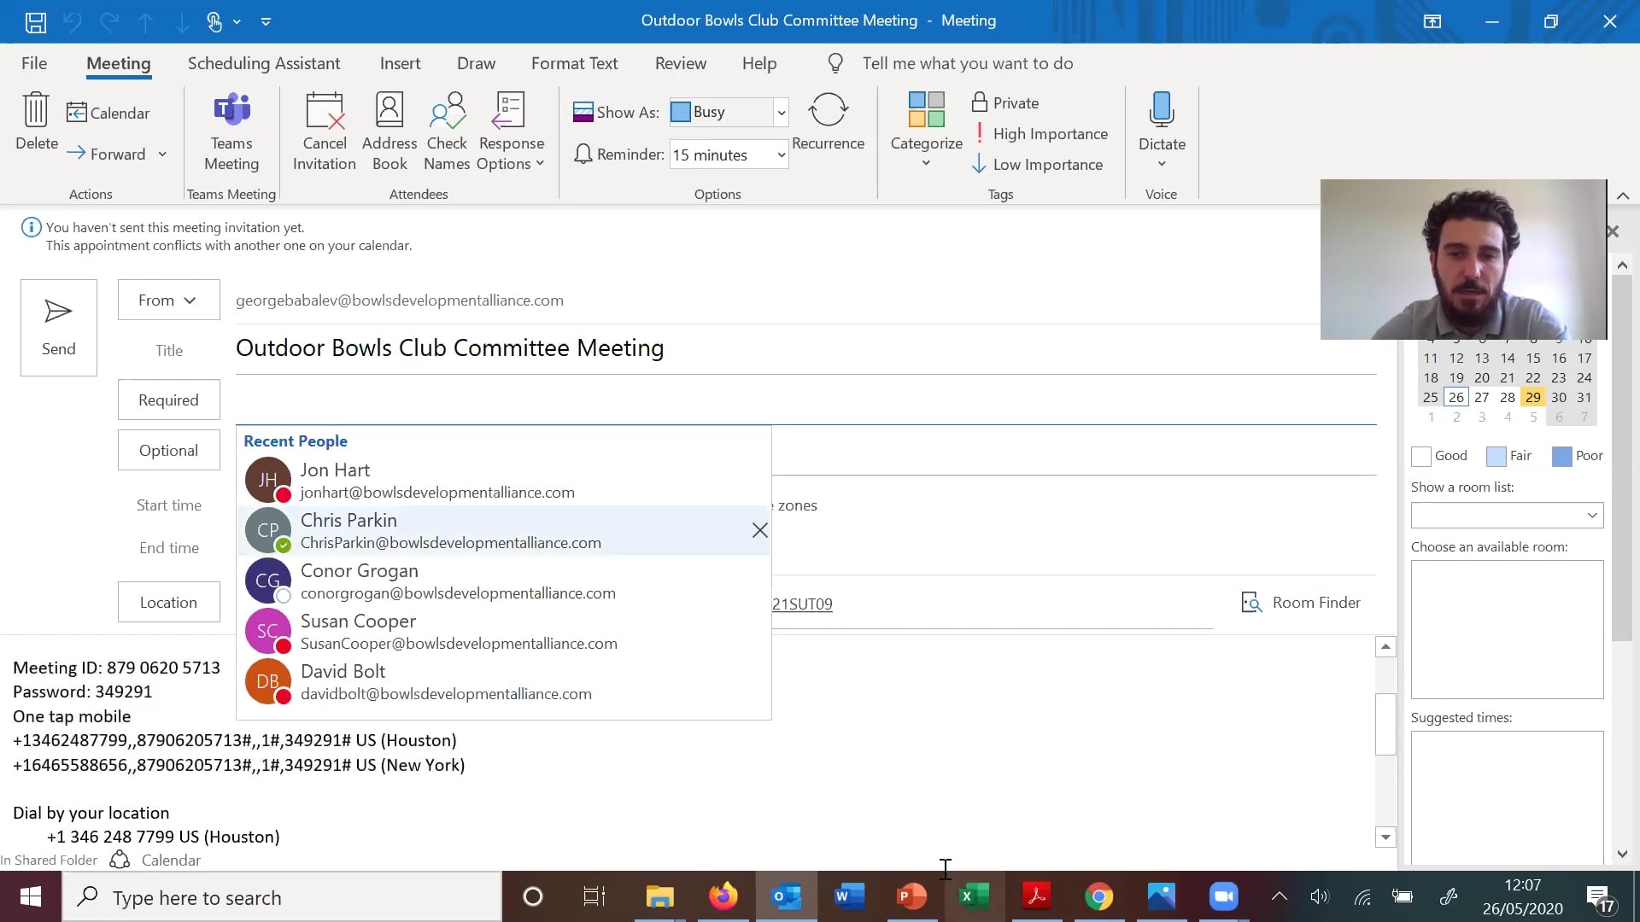1640x922 pixels.
Task: Open the Response Options dropdown
Action: click(511, 132)
